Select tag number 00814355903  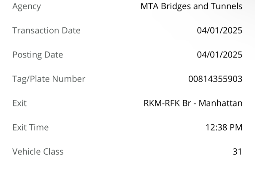[215, 79]
